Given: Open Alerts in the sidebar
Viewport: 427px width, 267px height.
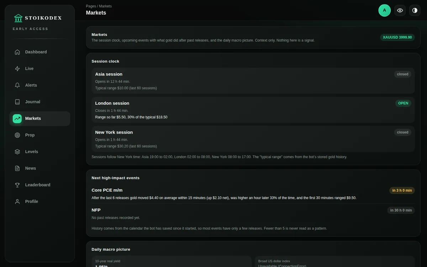Looking at the screenshot, I should (x=40, y=85).
